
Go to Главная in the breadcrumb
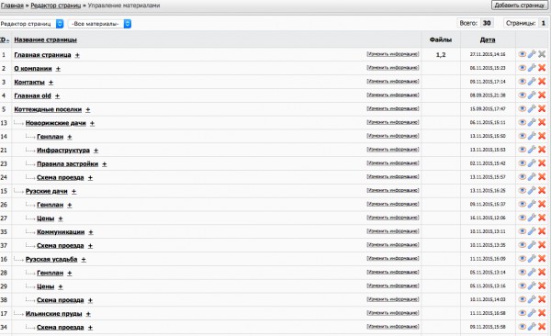[x=12, y=6]
